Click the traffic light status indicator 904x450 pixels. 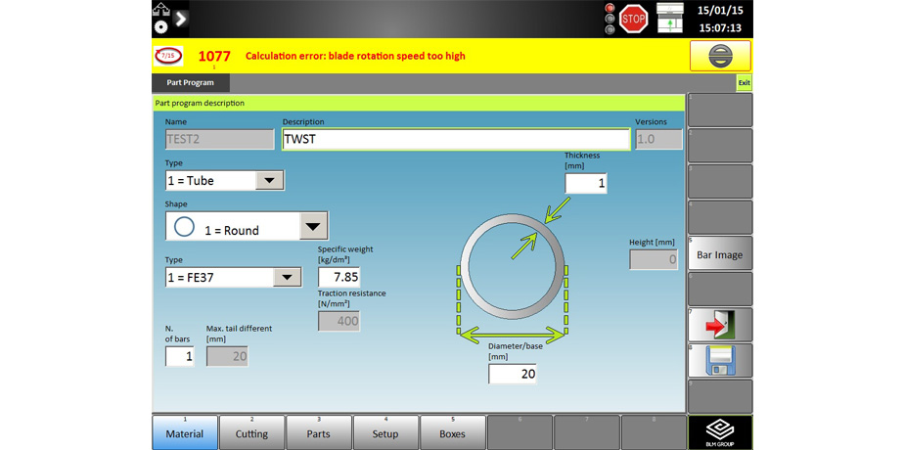[610, 18]
